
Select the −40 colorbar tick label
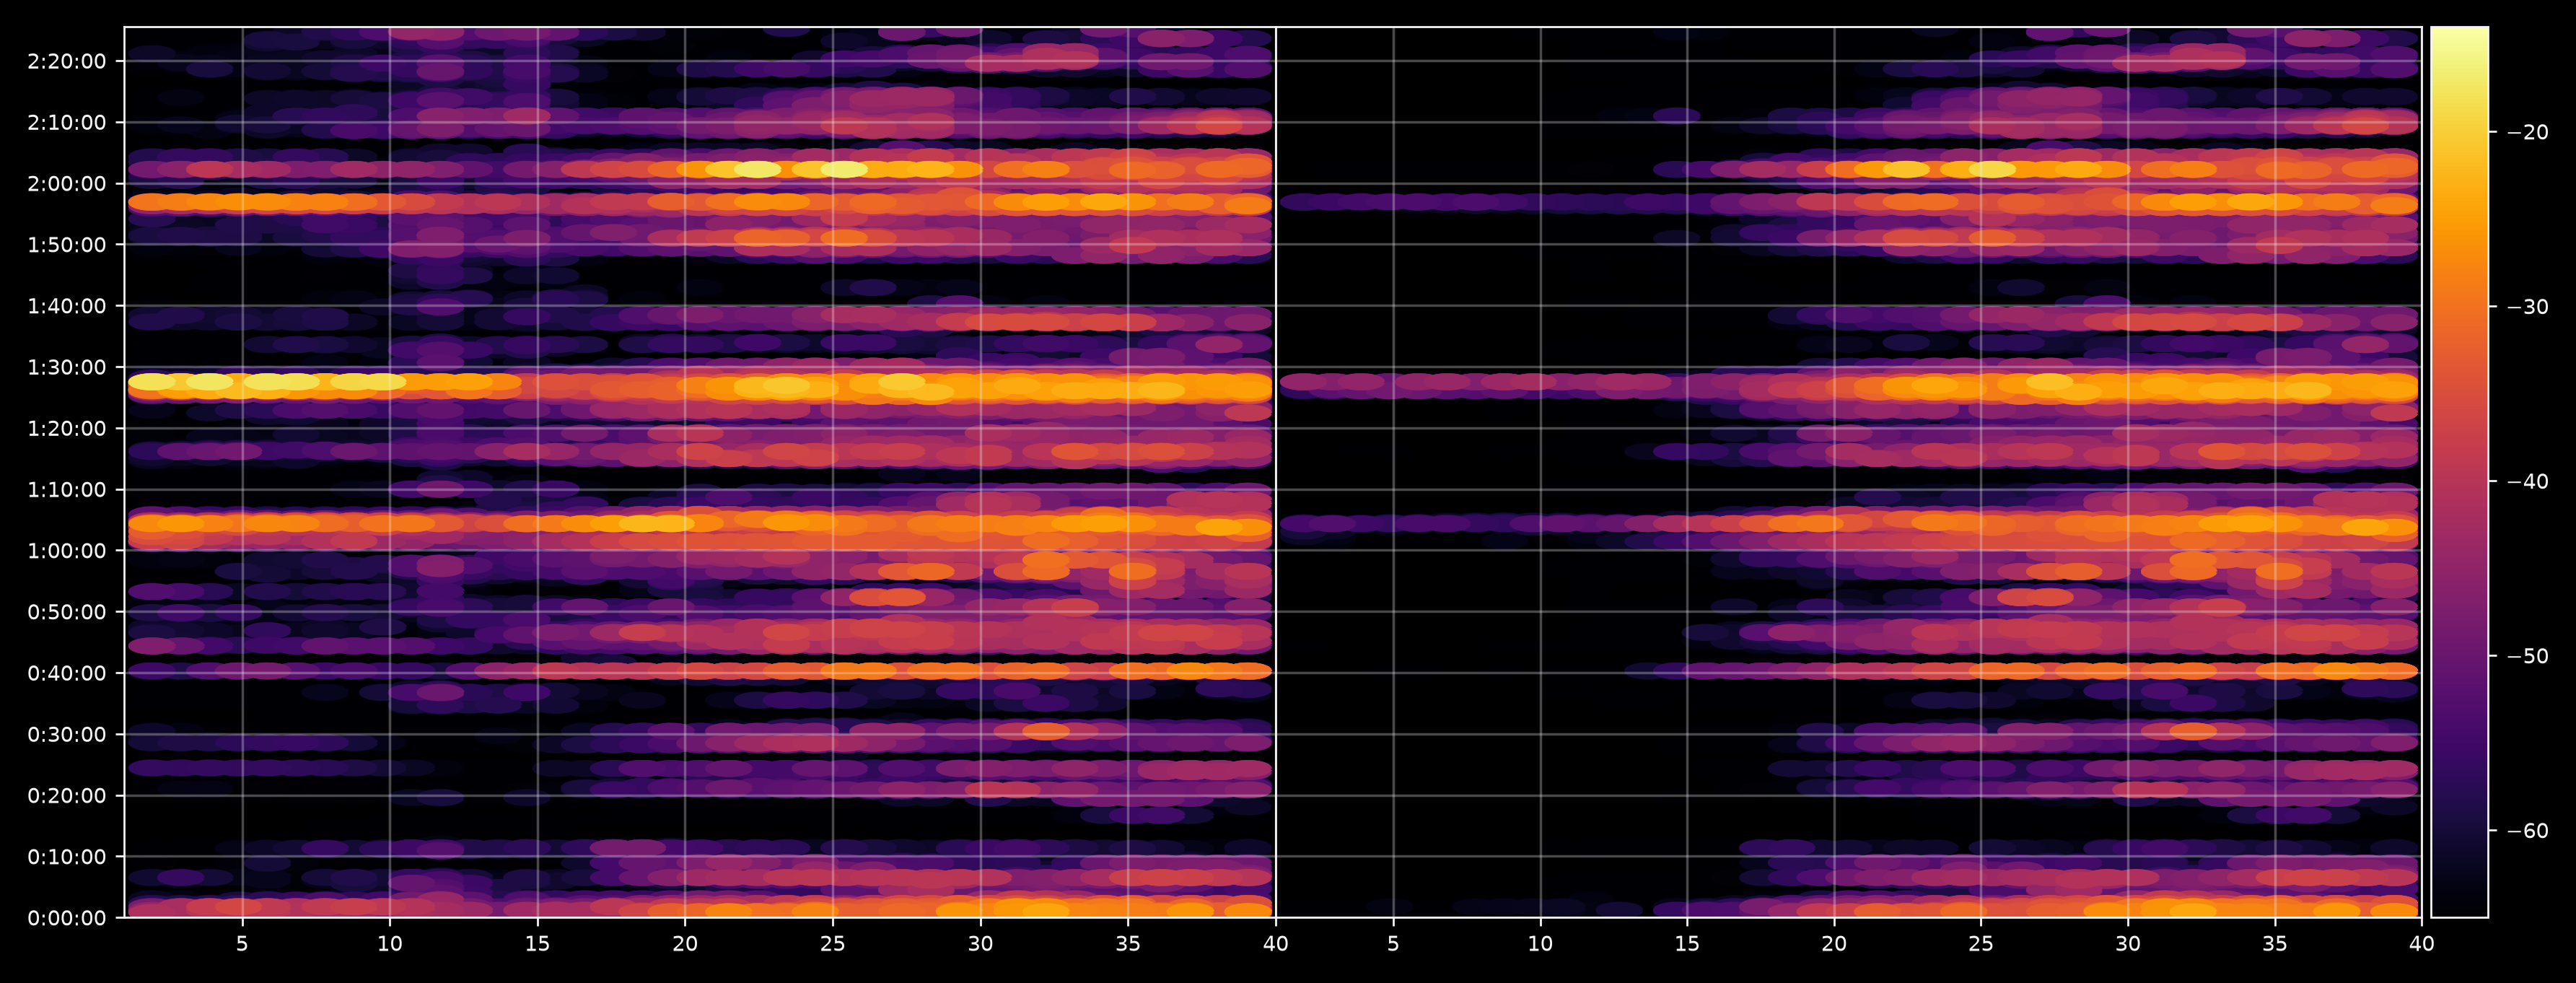2528,482
